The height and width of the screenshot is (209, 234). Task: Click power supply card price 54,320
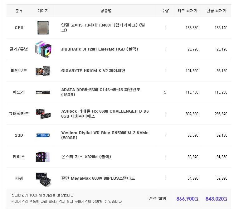tap(193, 178)
